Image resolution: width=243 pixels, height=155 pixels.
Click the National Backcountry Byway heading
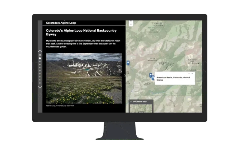pos(81,32)
